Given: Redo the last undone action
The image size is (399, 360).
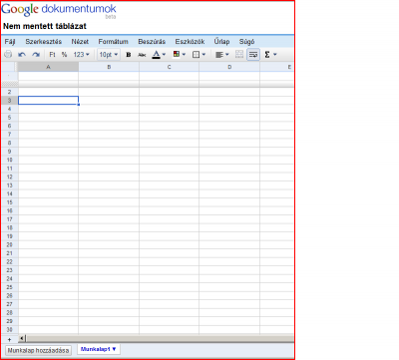Looking at the screenshot, I should coord(36,55).
